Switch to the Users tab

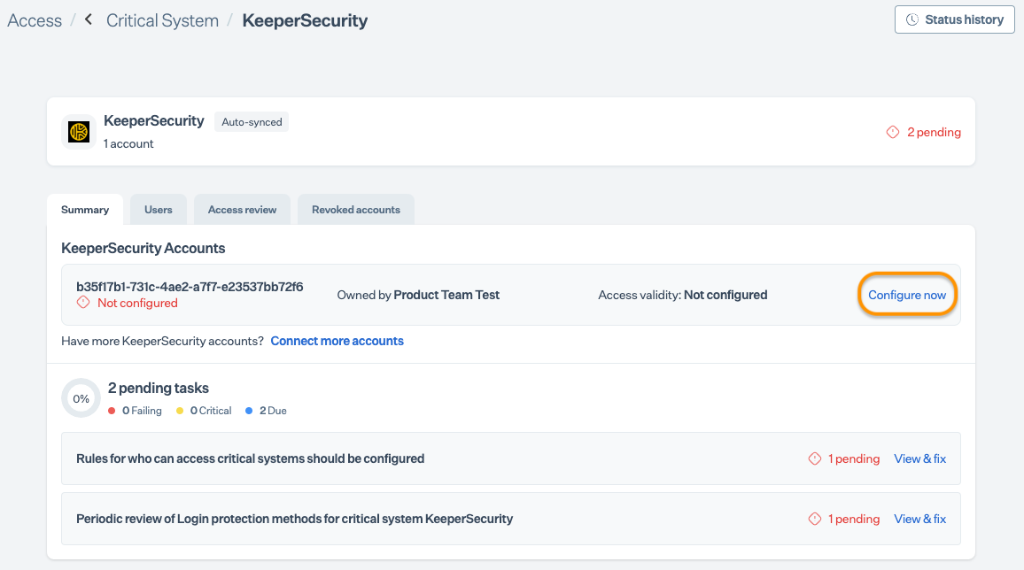(x=158, y=210)
